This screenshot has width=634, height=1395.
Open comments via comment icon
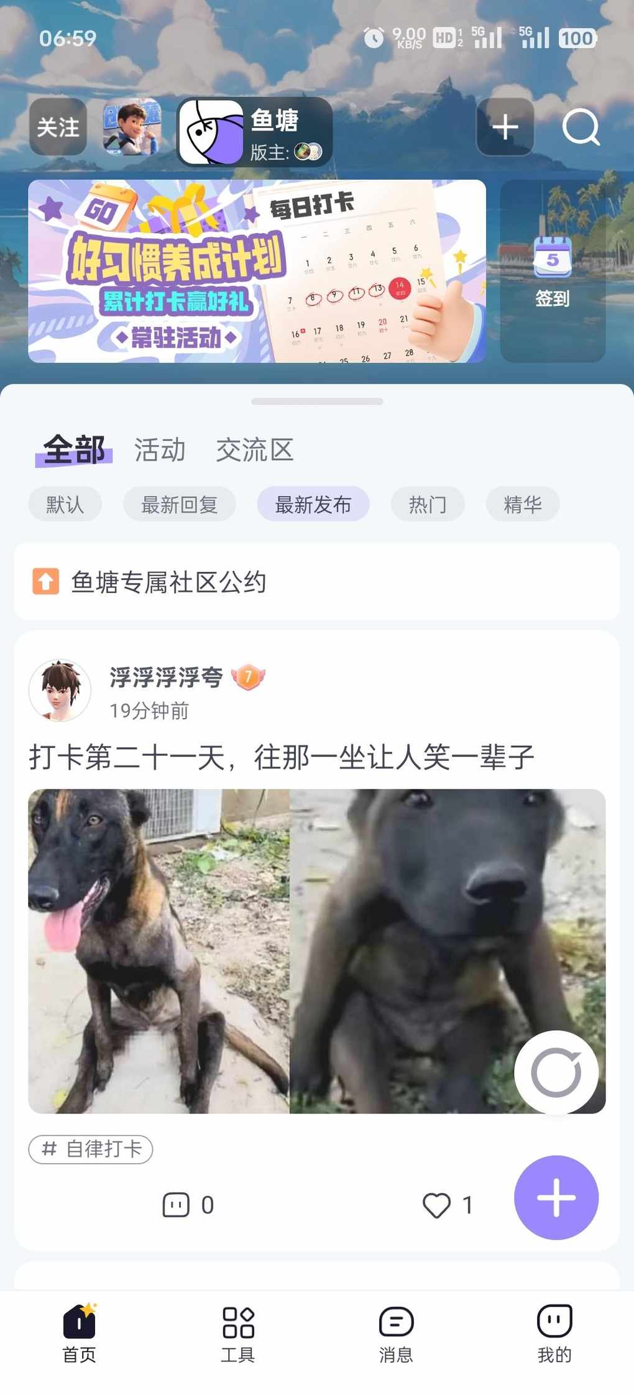(176, 1205)
